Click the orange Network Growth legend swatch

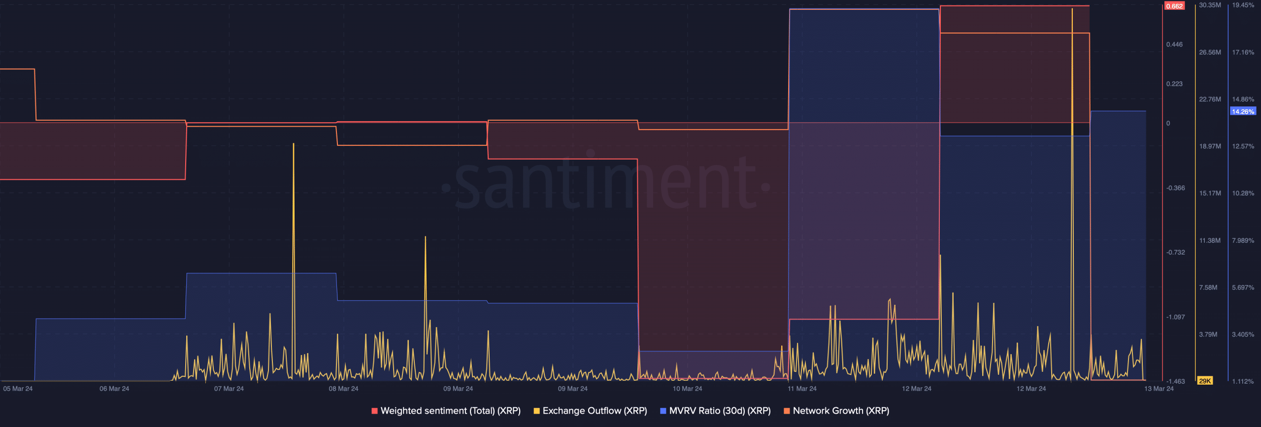pos(787,411)
